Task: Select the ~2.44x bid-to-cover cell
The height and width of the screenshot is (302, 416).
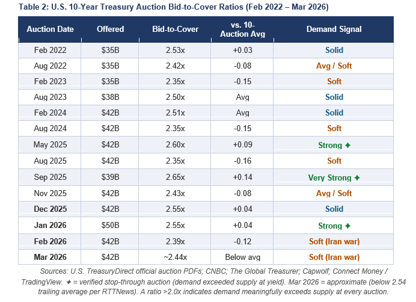Action: click(x=175, y=257)
